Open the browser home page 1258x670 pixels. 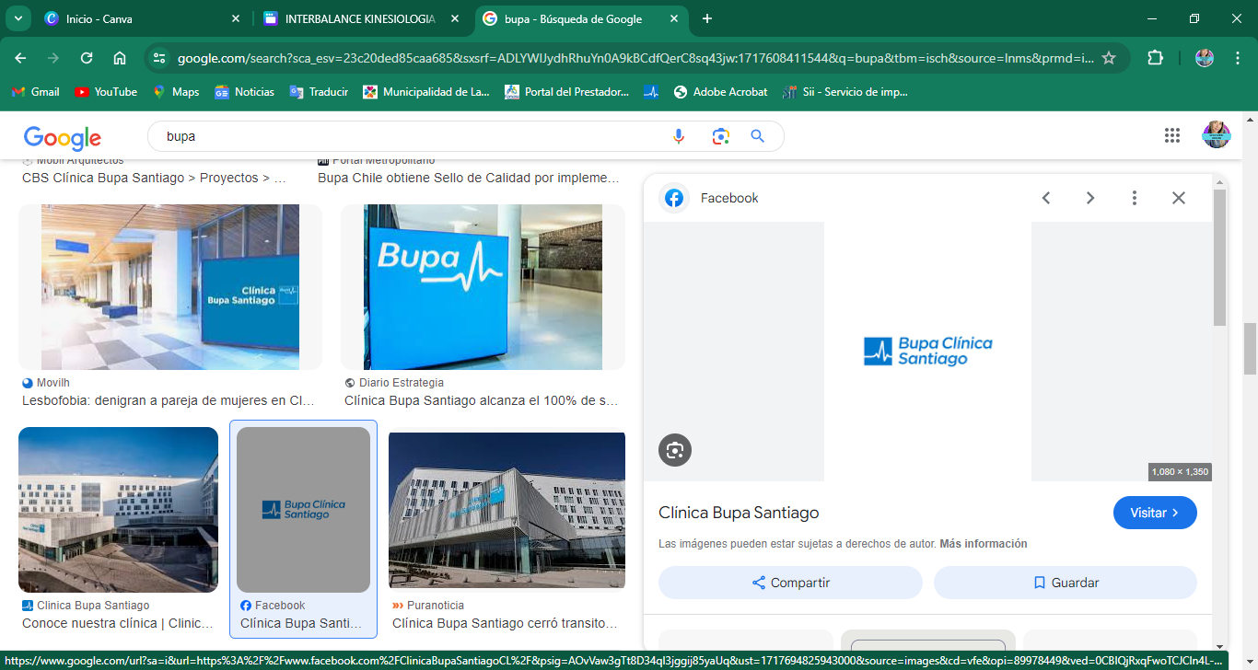120,58
